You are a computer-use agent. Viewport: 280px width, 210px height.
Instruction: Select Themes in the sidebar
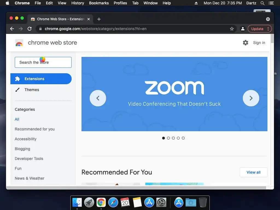pyautogui.click(x=32, y=90)
